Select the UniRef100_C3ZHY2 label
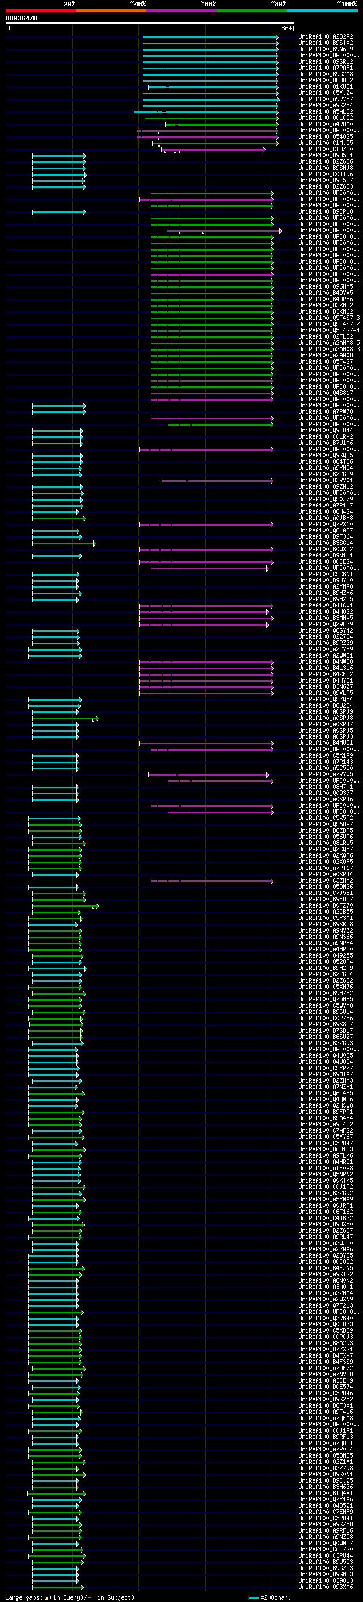 tap(326, 881)
